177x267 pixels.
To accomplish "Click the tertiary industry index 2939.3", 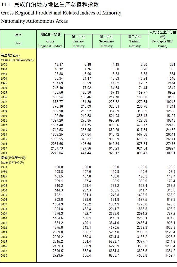I will point(142,232).
